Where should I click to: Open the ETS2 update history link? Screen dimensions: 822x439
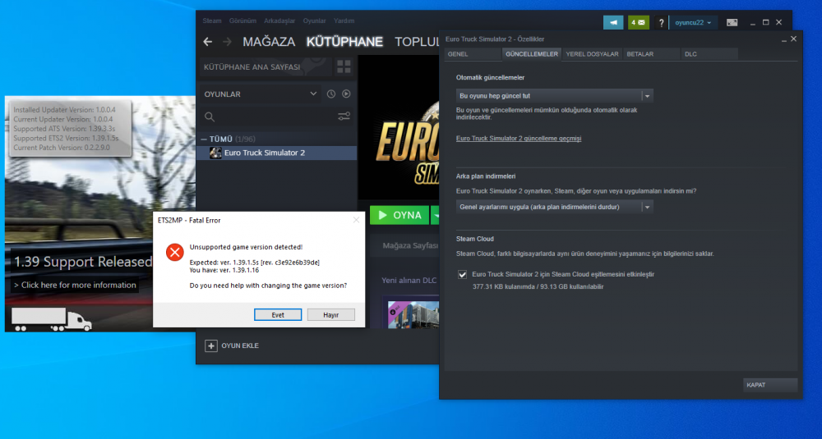(519, 139)
